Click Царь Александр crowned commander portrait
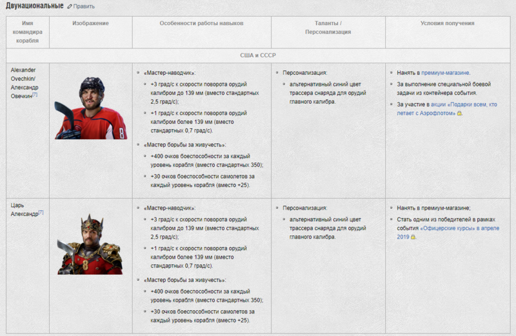Screen dimensions: 516x336 click(90, 244)
